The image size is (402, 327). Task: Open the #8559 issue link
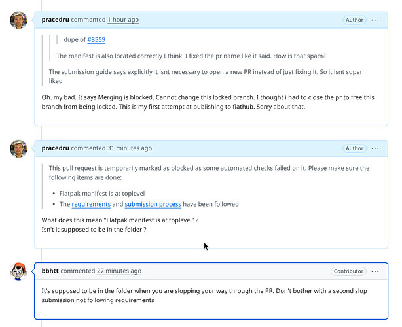point(96,39)
